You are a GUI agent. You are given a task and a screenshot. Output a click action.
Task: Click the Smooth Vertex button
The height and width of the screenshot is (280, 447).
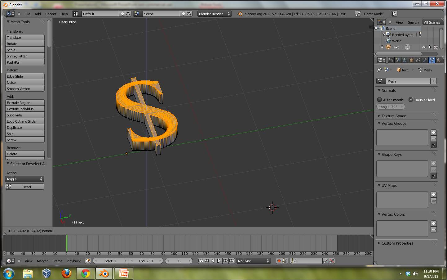point(25,88)
